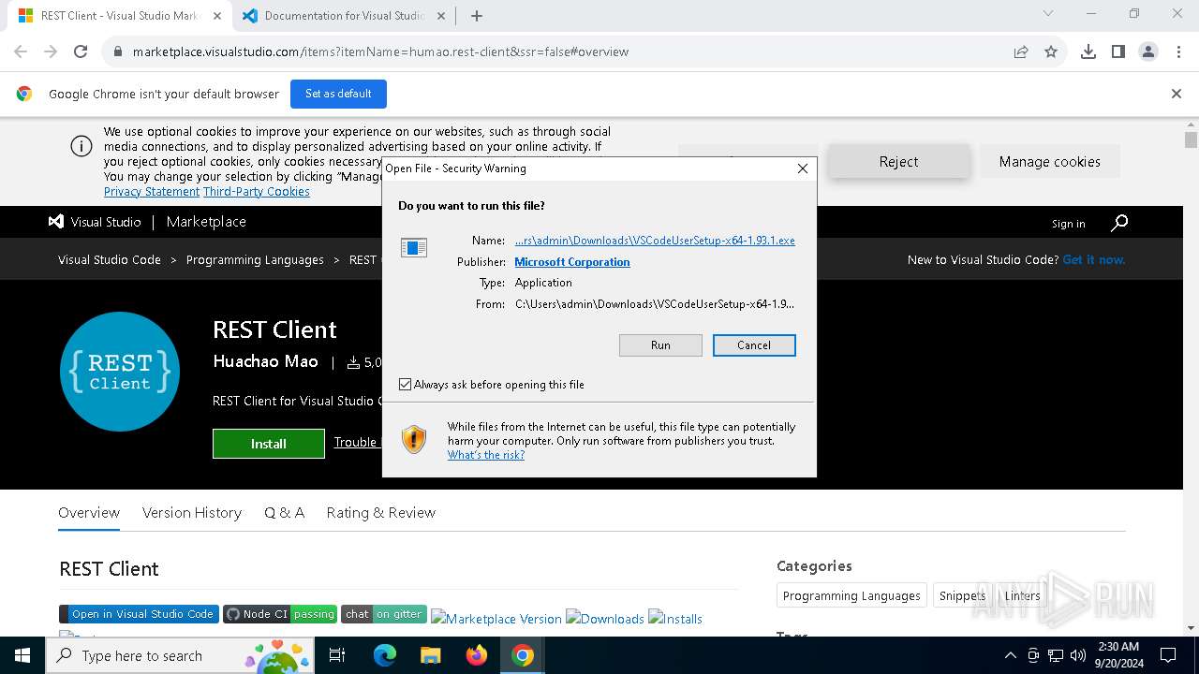Open the Marketplace home link

tap(206, 222)
